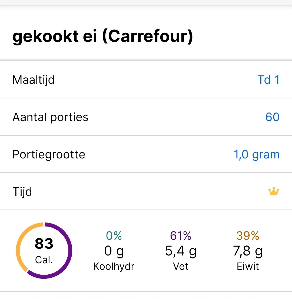Click the Aantal porties label

(x=50, y=117)
